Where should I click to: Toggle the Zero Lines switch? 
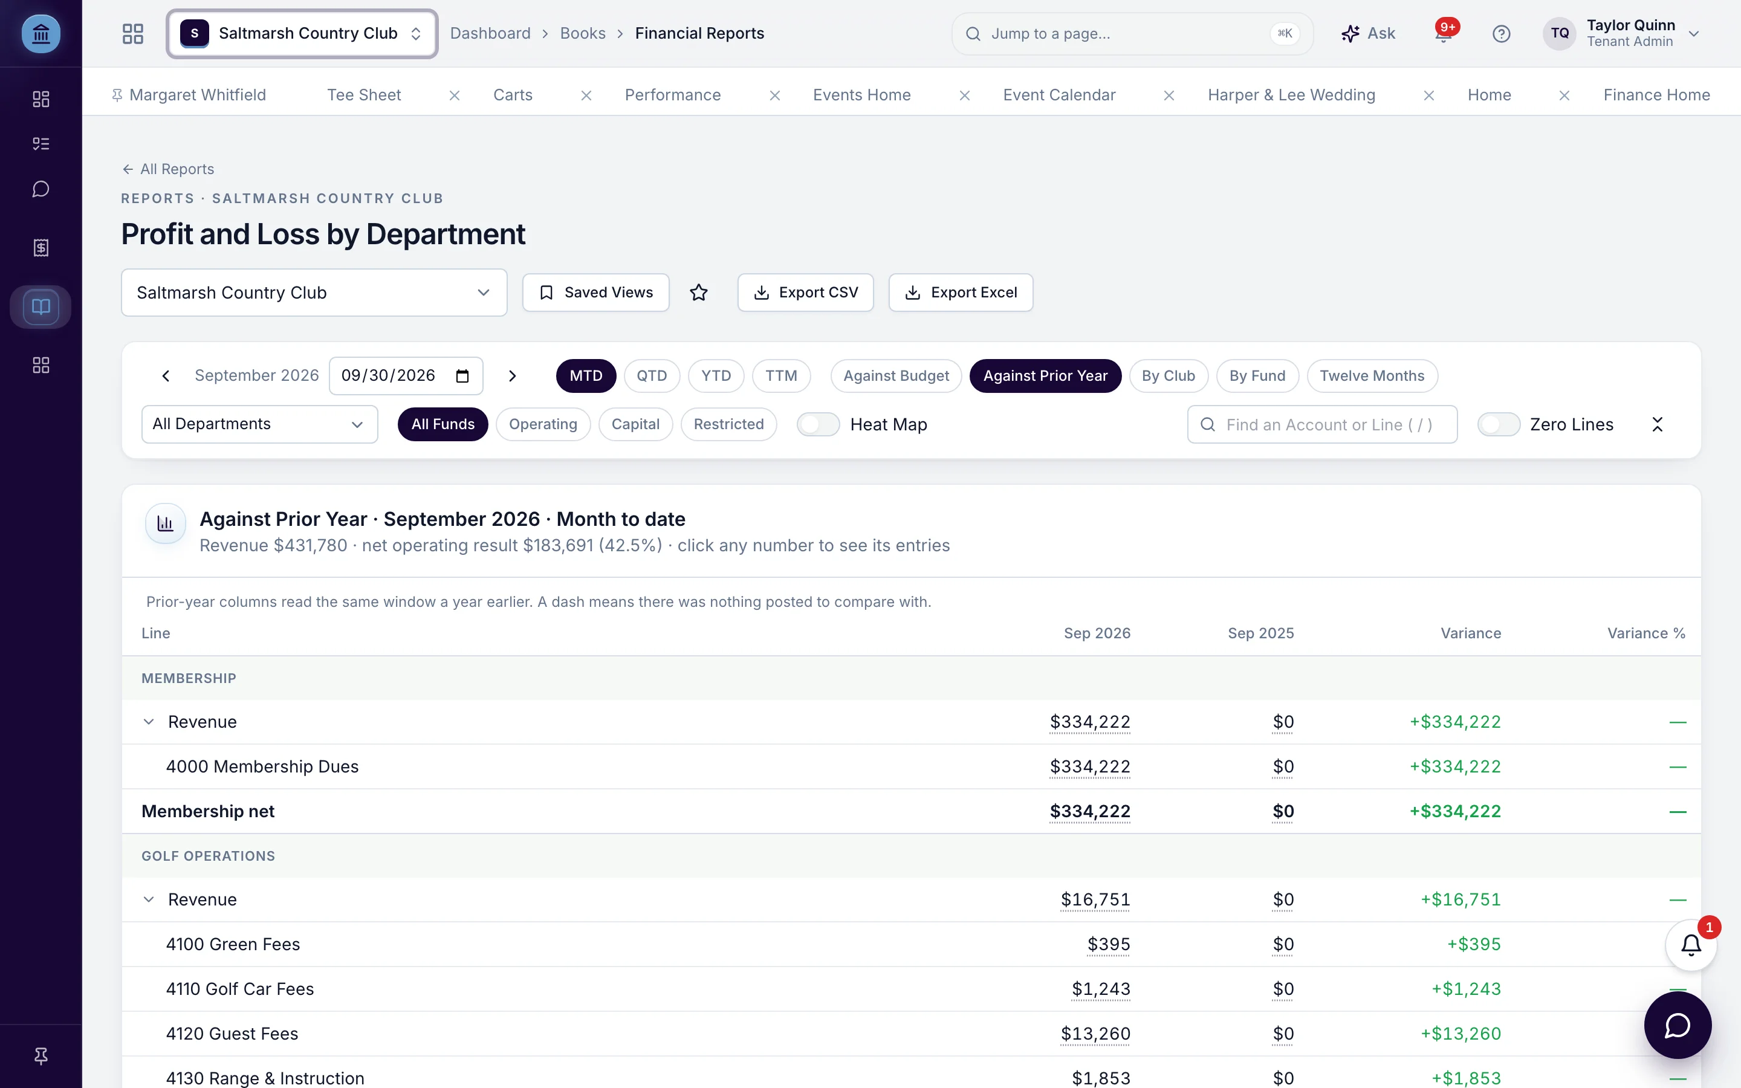pyautogui.click(x=1499, y=424)
